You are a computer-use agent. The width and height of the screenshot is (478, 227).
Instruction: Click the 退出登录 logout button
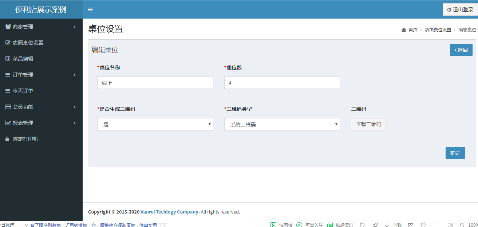460,9
